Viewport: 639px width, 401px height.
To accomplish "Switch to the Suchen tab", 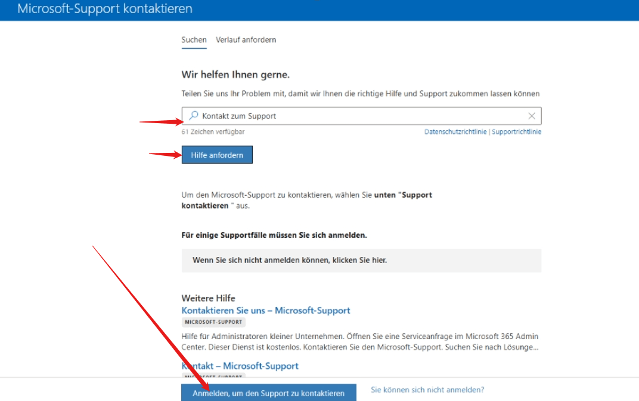I will tap(194, 40).
